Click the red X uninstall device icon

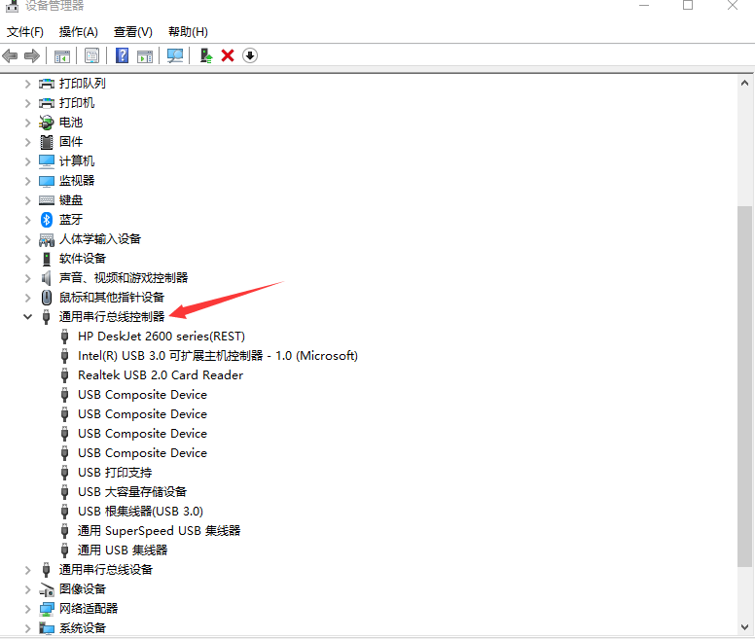[228, 55]
